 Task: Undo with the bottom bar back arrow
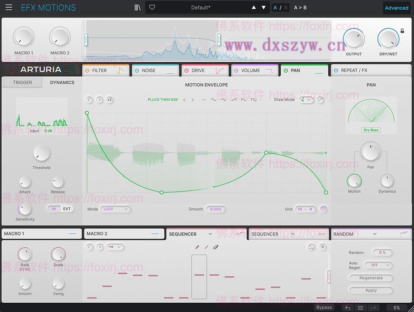(x=347, y=308)
